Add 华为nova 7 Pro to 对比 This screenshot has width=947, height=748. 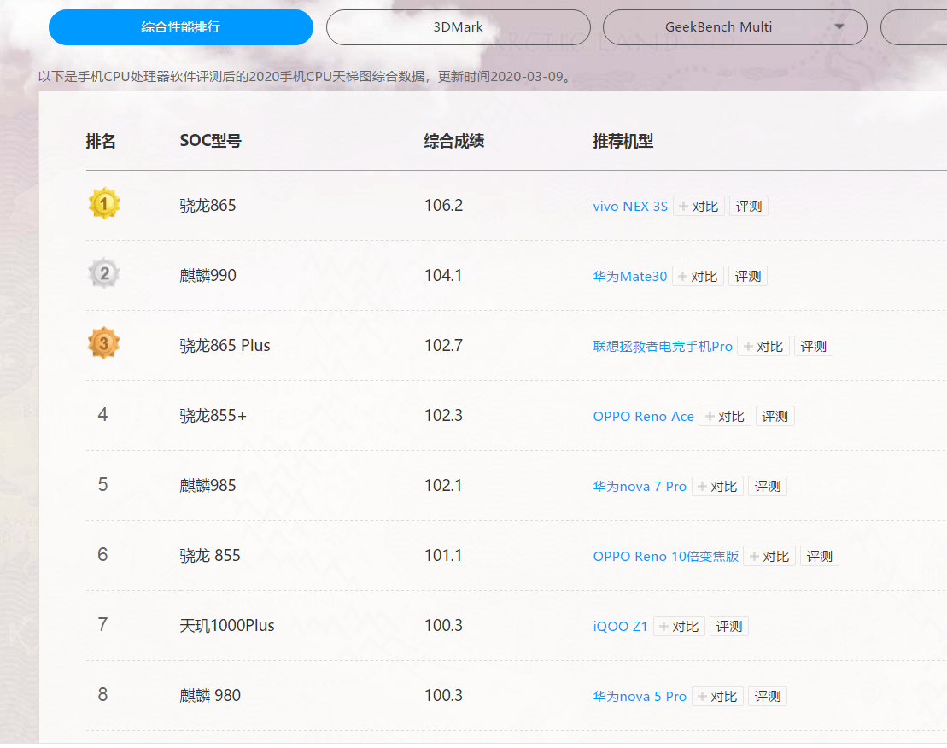pos(717,487)
